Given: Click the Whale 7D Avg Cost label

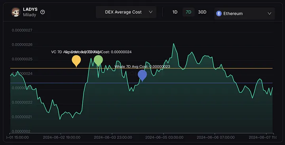Looking at the screenshot, I should (x=142, y=67).
